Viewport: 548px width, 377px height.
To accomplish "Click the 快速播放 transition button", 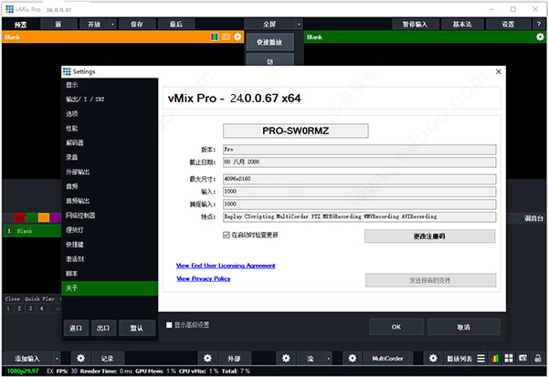I will point(269,42).
